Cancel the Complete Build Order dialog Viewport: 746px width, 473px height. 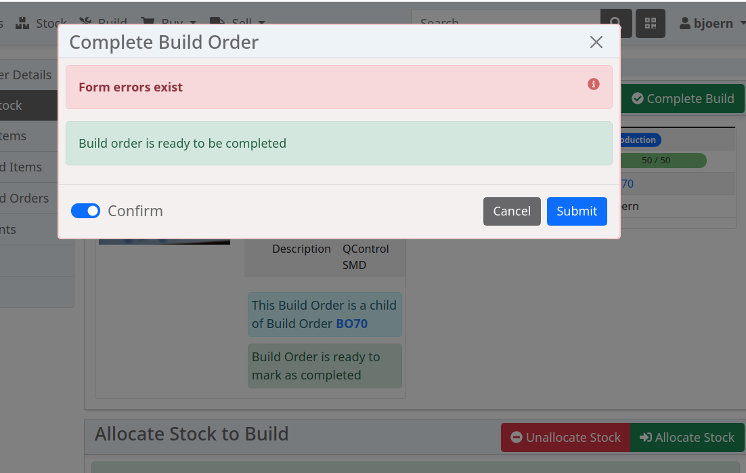(x=512, y=211)
